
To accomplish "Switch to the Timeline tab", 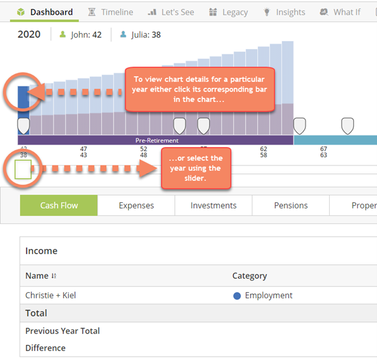I will point(111,12).
